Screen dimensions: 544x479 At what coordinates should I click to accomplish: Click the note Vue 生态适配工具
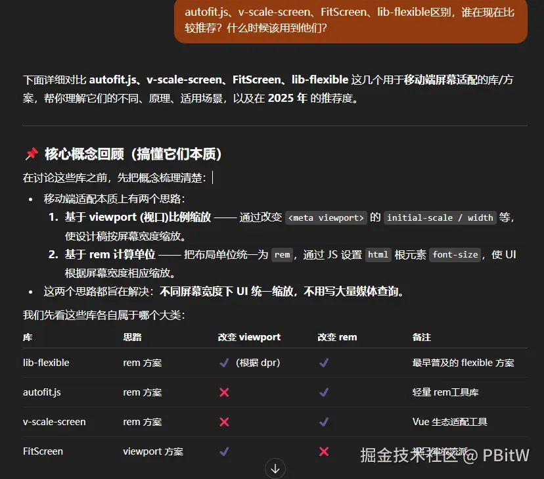[x=449, y=422]
